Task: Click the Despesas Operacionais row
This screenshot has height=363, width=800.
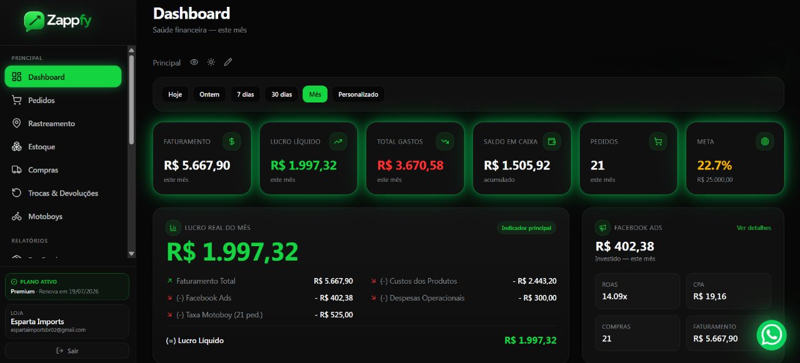Action: pyautogui.click(x=464, y=298)
